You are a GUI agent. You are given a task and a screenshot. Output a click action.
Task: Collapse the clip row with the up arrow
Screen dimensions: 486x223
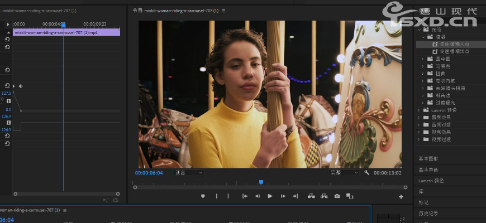coord(8,32)
